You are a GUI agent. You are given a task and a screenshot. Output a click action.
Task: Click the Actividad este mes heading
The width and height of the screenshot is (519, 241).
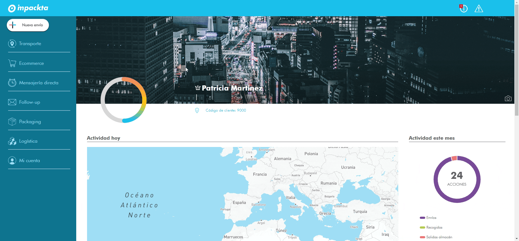(x=432, y=138)
